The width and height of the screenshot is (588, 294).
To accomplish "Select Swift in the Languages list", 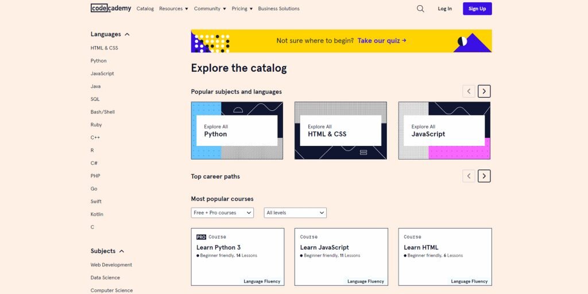I will click(x=96, y=202).
